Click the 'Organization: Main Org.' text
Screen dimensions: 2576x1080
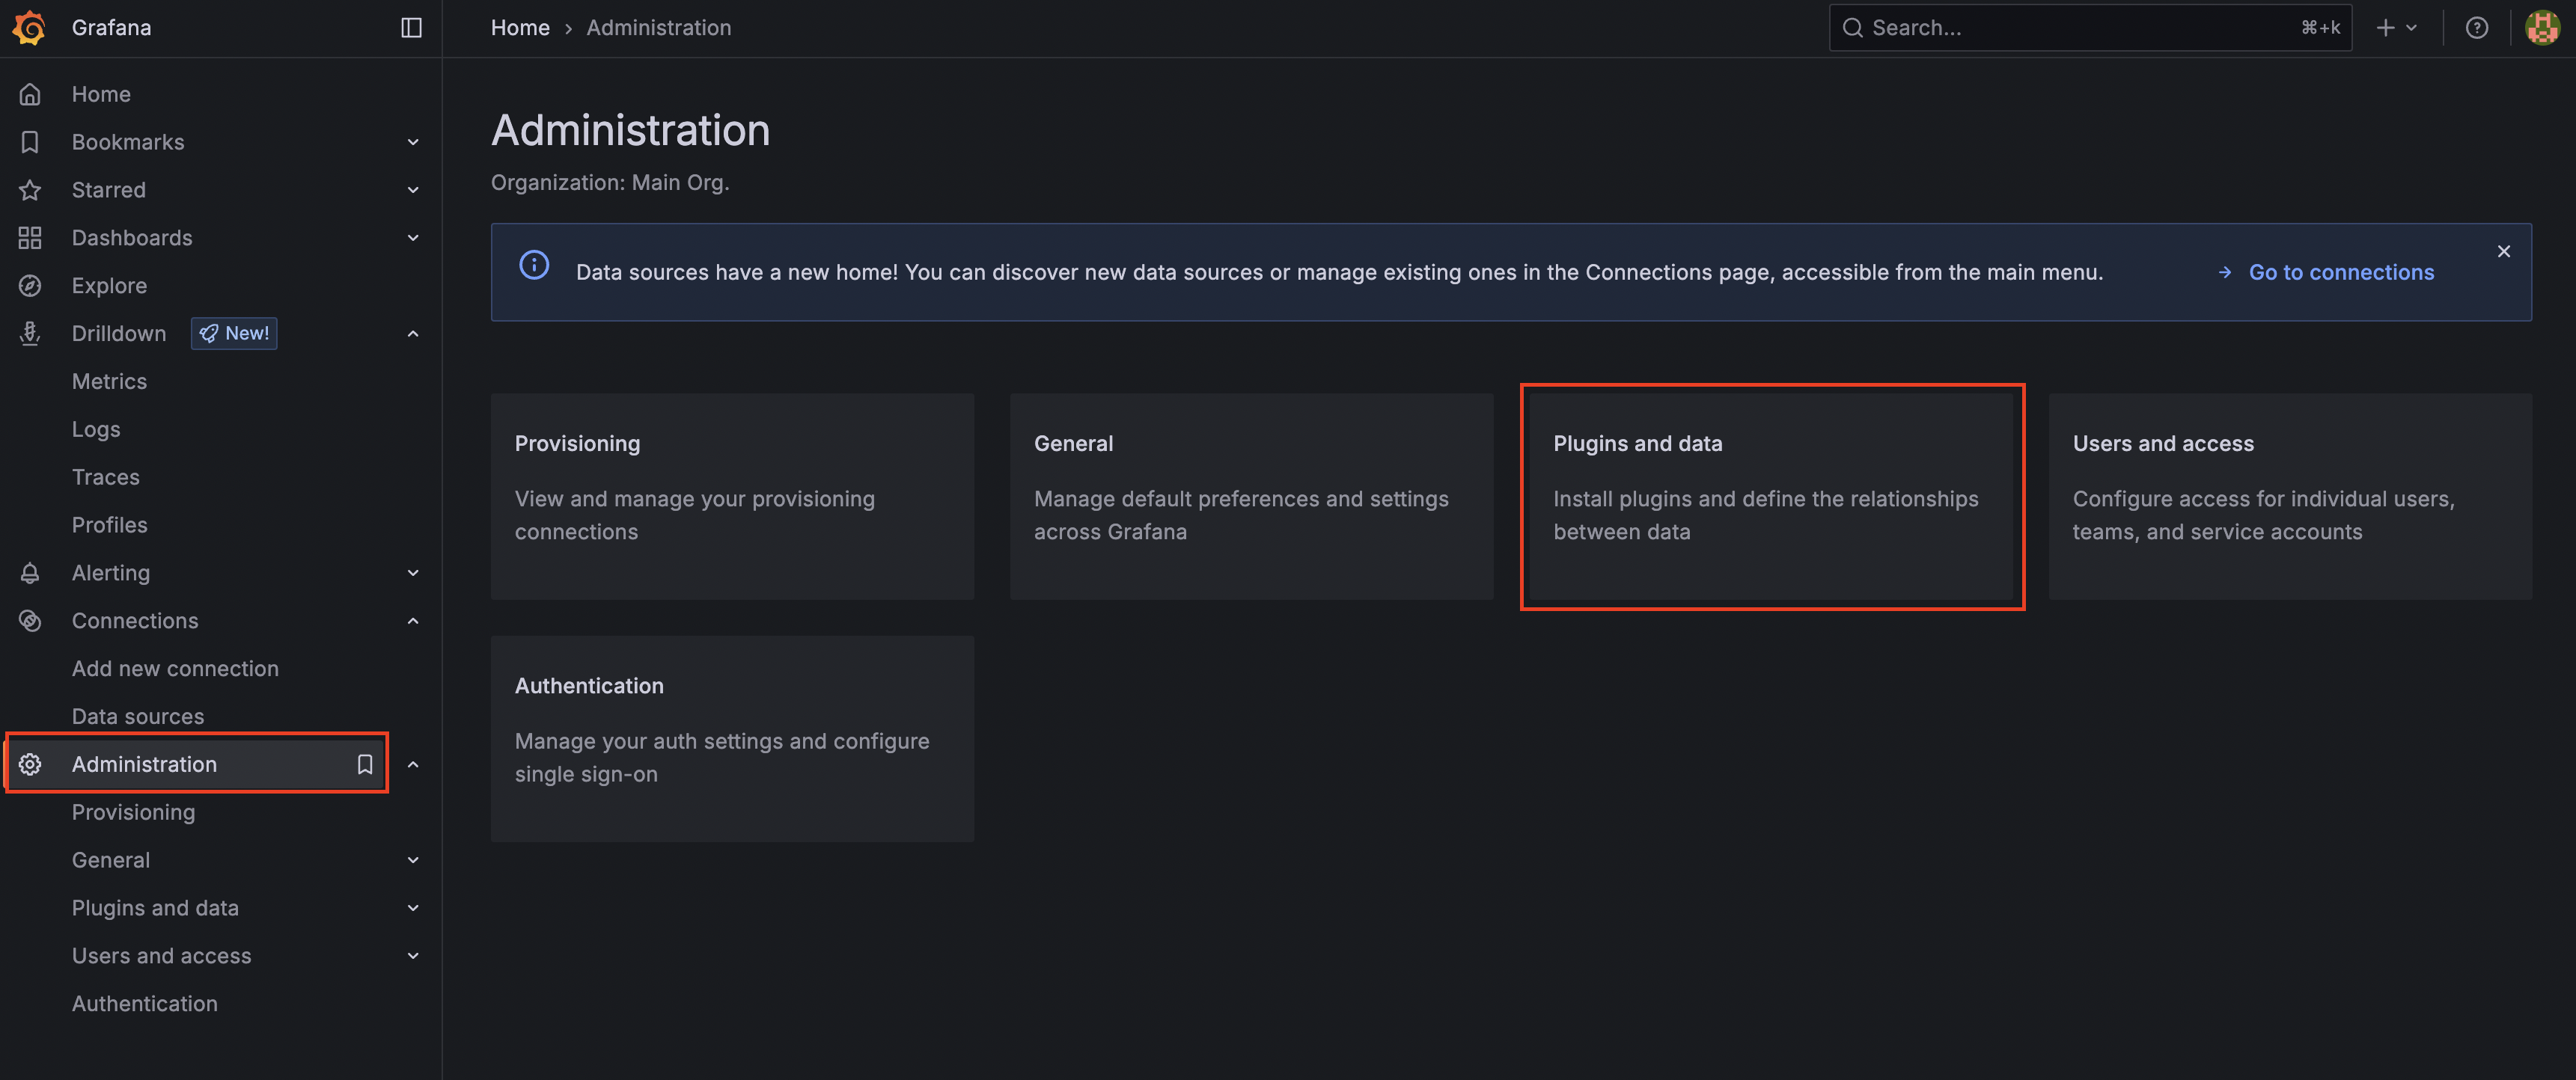click(610, 182)
